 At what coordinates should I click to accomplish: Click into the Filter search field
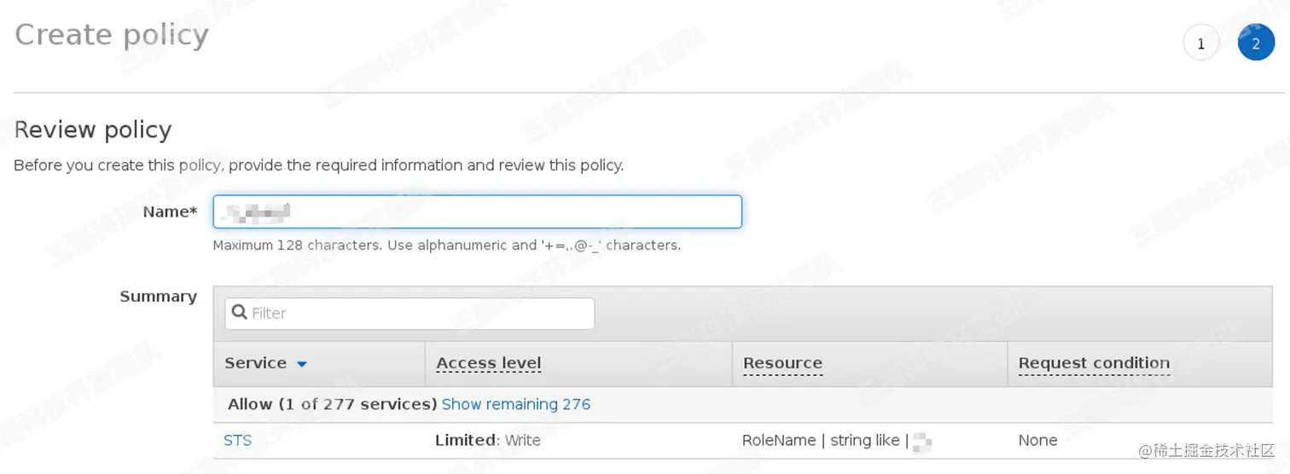pyautogui.click(x=418, y=313)
